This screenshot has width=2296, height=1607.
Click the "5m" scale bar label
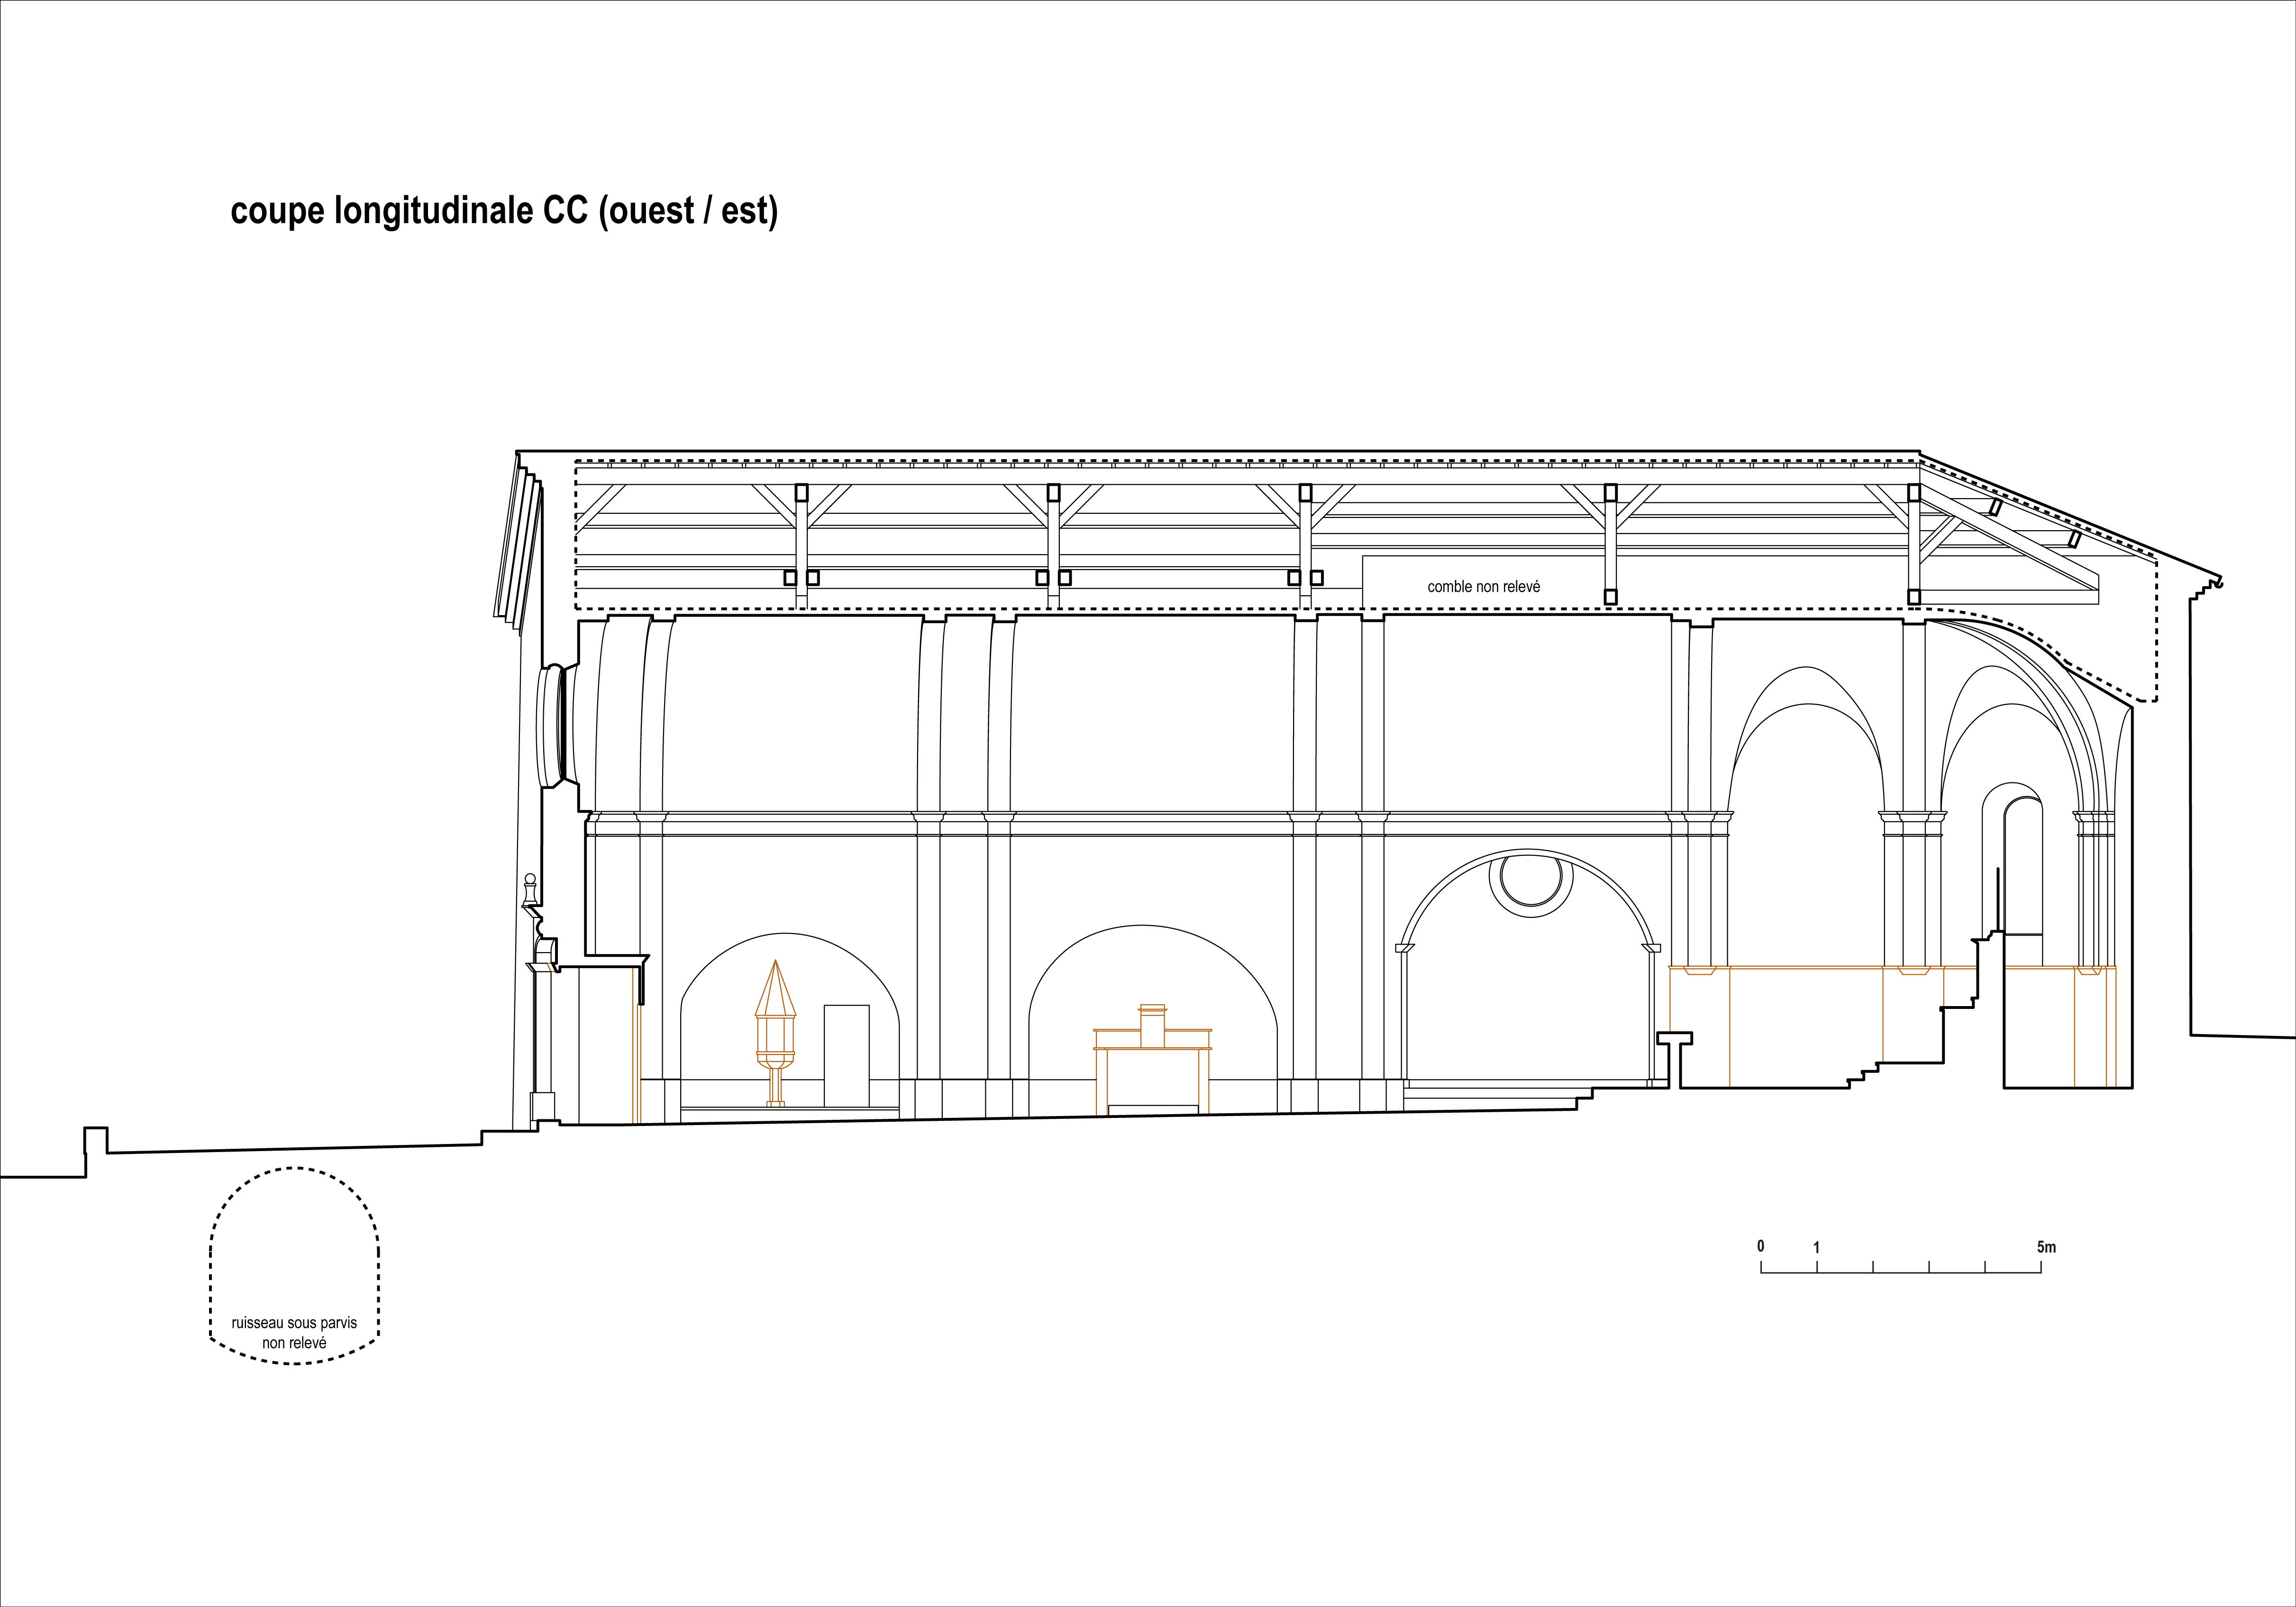(x=2046, y=1247)
